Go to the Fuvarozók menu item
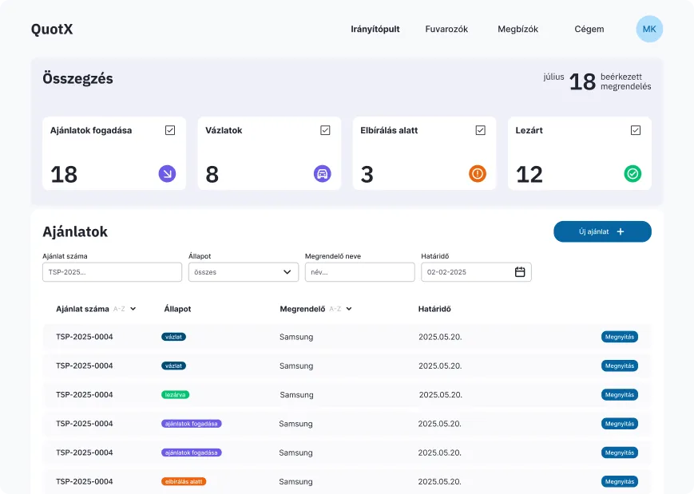694x494 pixels. (446, 30)
